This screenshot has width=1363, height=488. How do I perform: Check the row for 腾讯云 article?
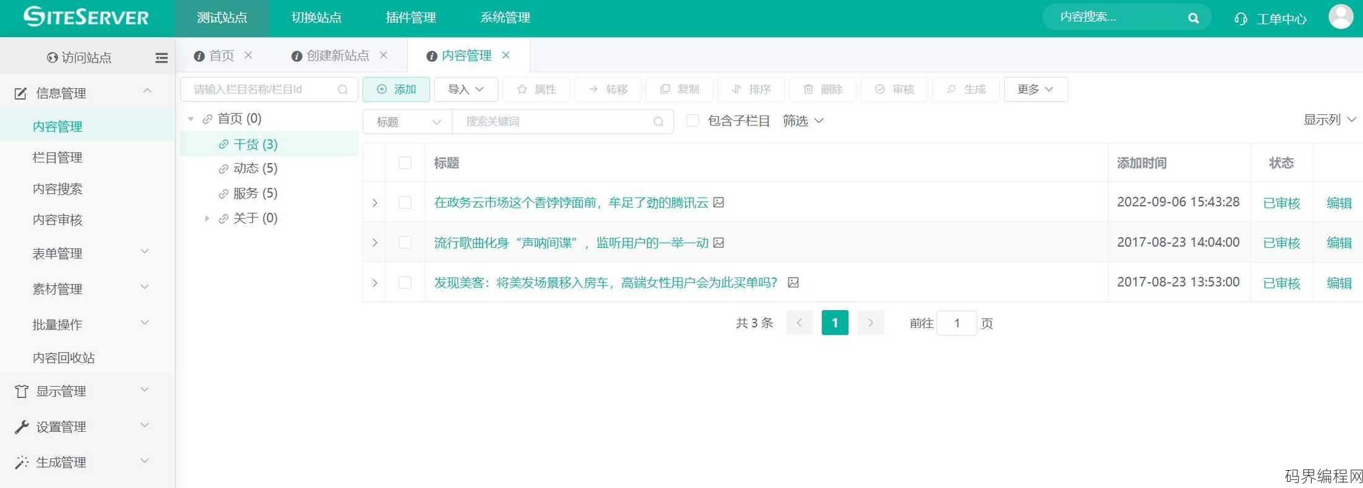(405, 202)
